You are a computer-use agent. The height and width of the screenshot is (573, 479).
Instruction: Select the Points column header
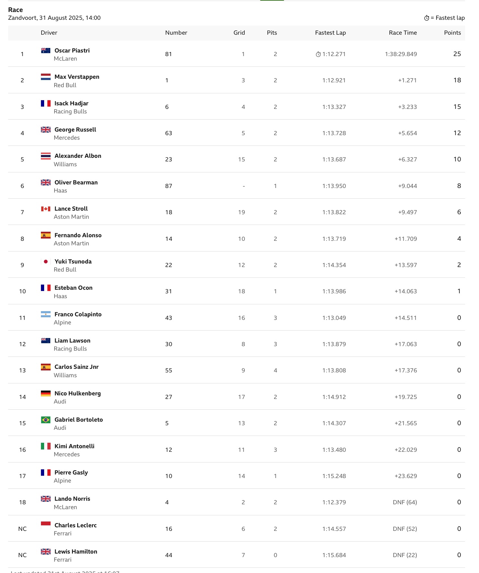452,33
